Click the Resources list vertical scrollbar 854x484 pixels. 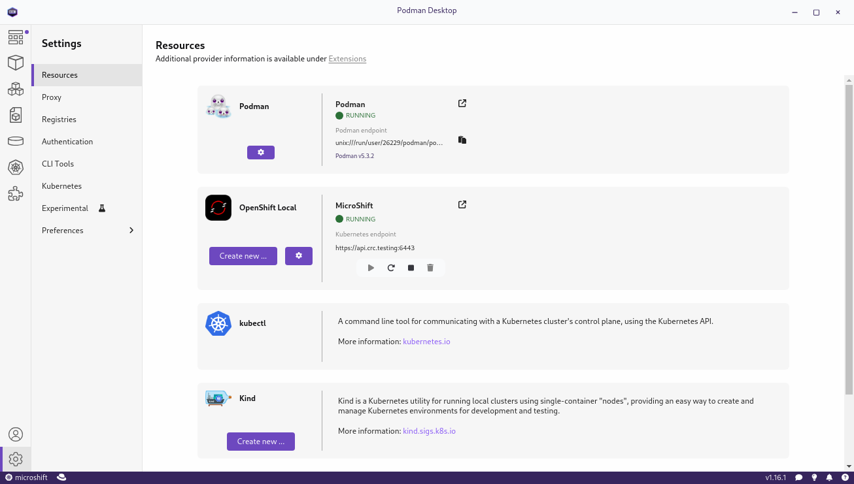[849, 239]
